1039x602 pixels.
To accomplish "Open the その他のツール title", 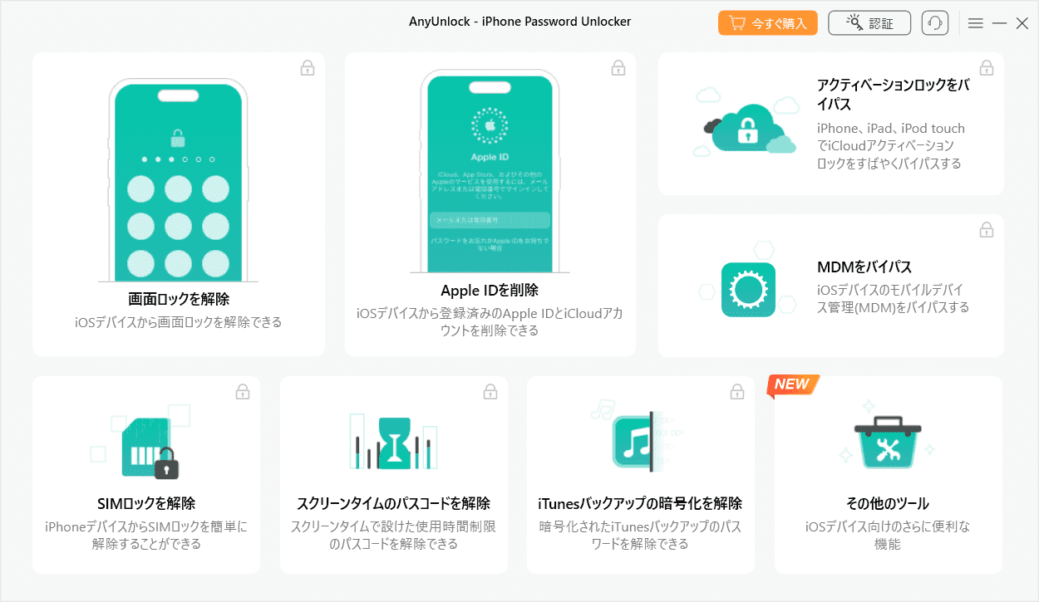I will pos(887,503).
